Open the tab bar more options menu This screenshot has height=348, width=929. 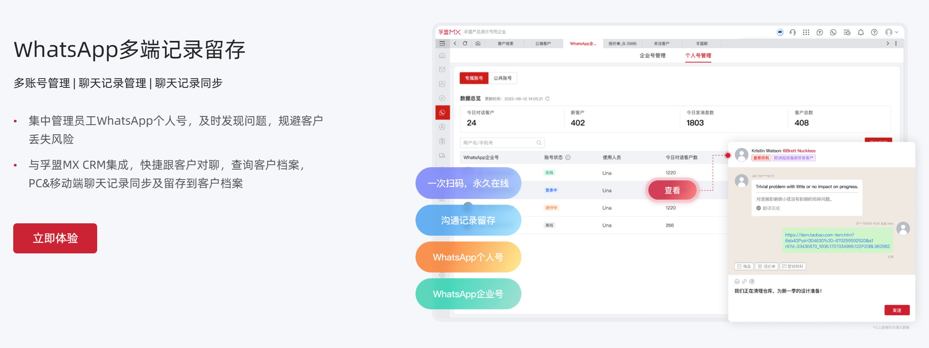coord(896,43)
